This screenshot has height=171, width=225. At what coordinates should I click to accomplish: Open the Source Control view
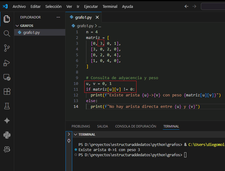coord(7,48)
